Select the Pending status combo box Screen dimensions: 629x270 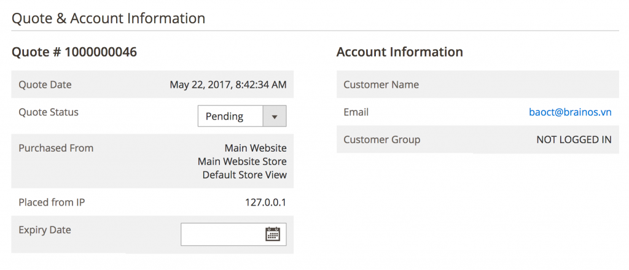[x=230, y=117]
